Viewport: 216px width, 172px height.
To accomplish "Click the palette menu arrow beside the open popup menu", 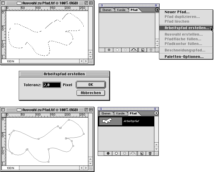I will (157, 10).
